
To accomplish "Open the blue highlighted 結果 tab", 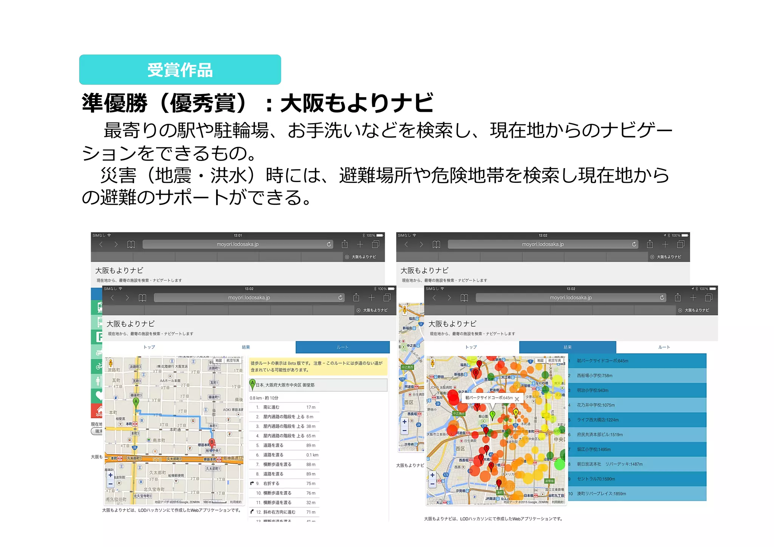I will tap(567, 347).
